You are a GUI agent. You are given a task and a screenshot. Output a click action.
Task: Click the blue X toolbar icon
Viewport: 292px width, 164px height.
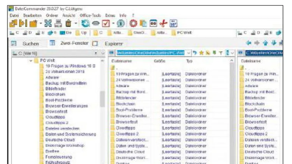48,23
